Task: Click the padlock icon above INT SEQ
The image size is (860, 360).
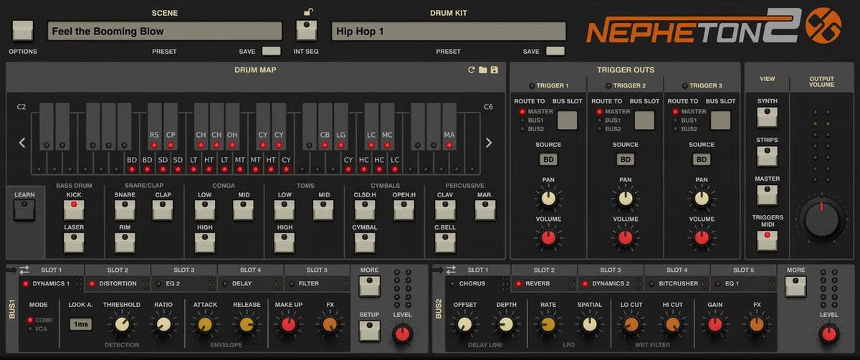Action: [308, 12]
